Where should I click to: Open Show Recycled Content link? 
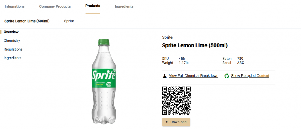[x=250, y=76]
